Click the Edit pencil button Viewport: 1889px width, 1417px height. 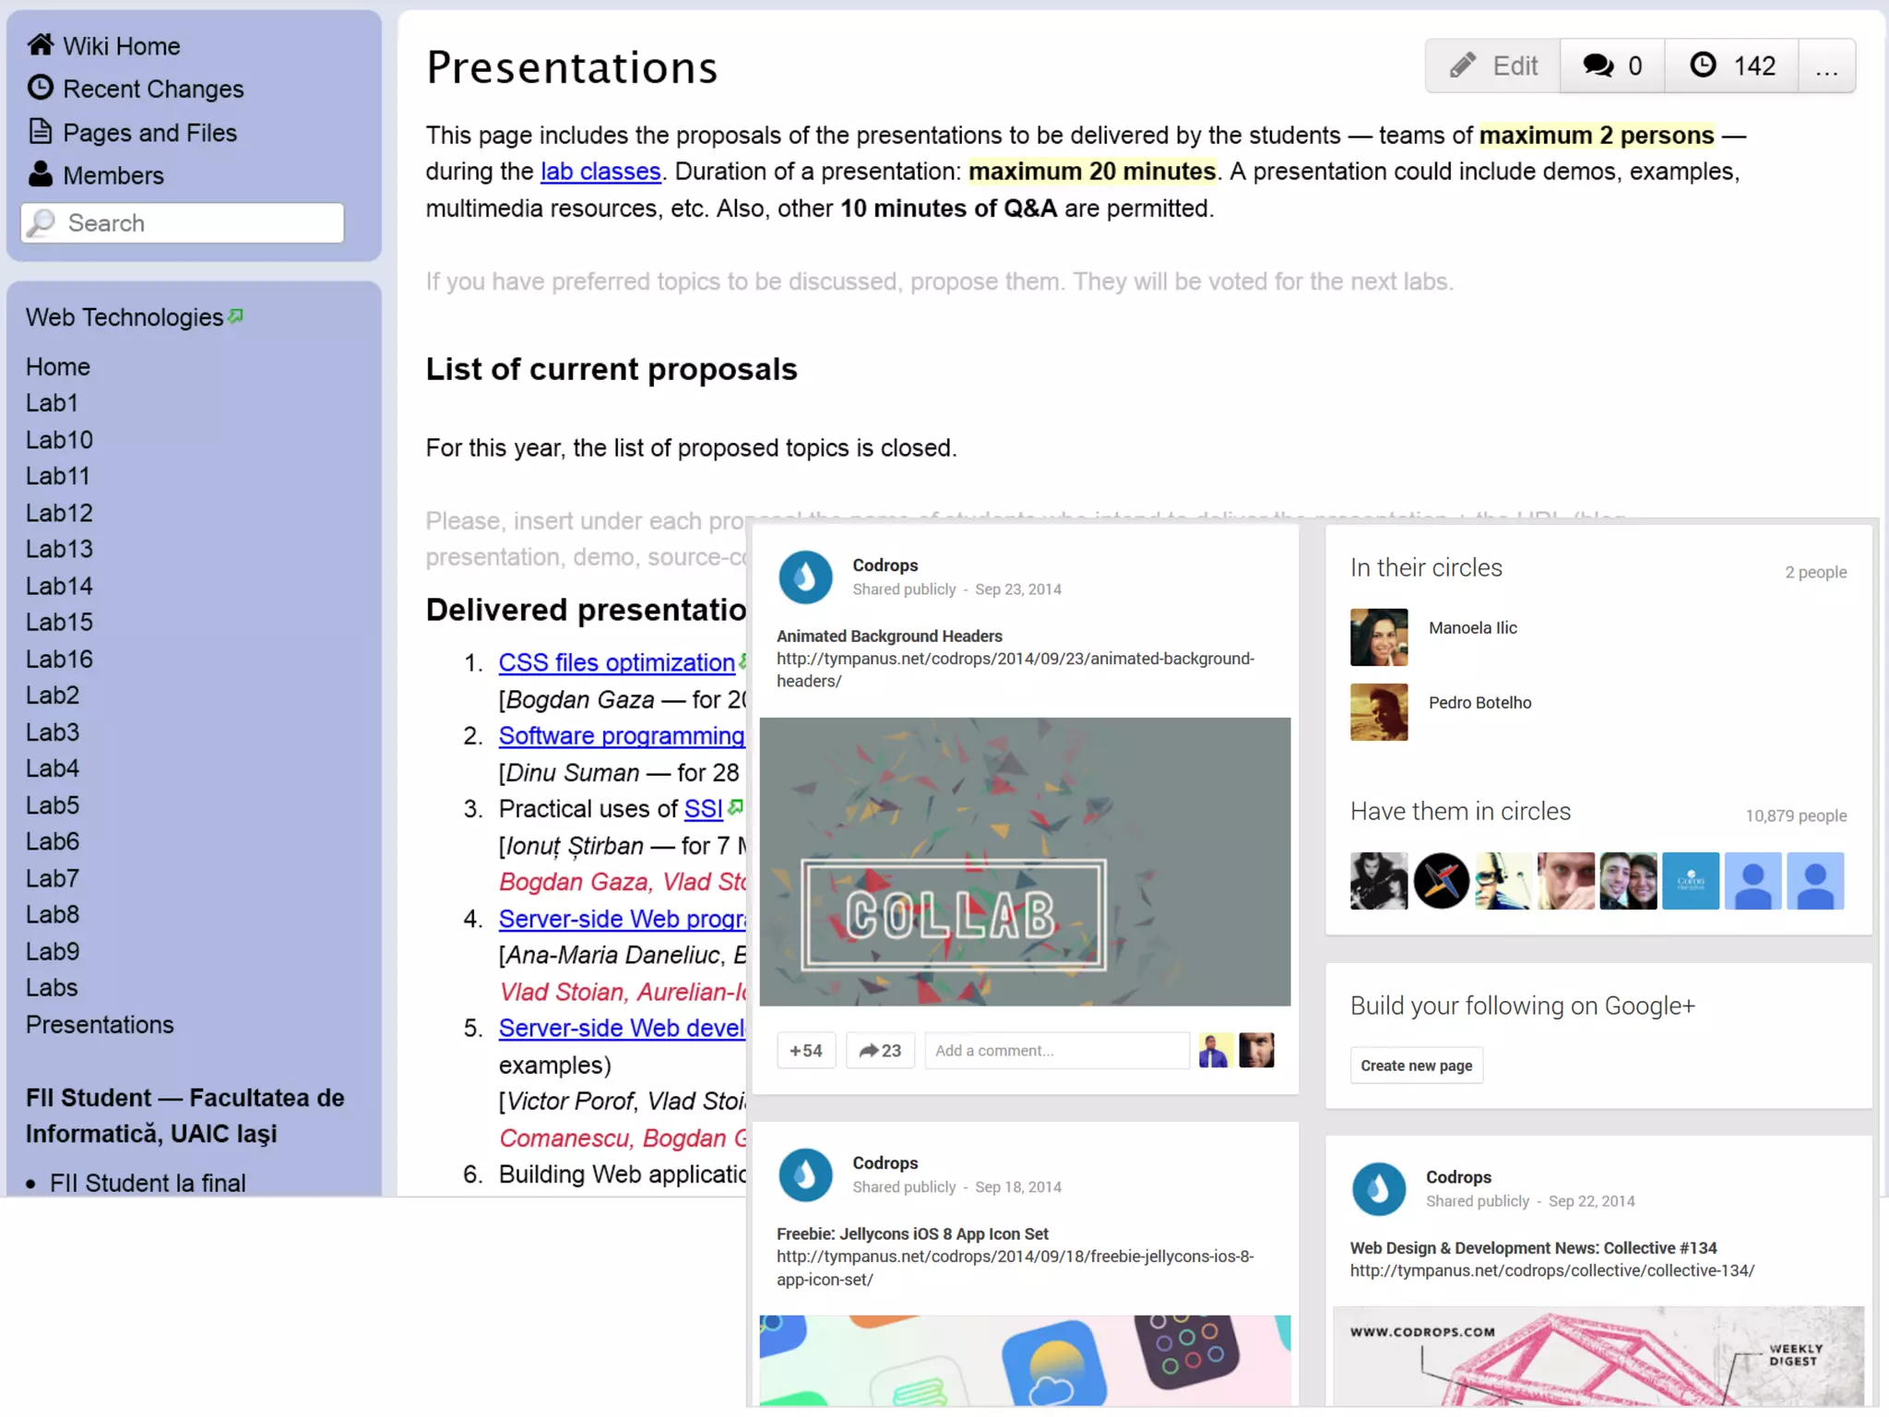(x=1492, y=65)
